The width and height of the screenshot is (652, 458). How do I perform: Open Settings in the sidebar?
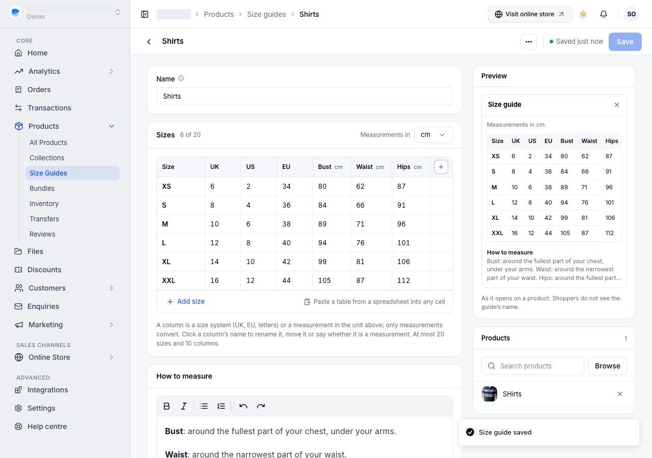pyautogui.click(x=65, y=408)
